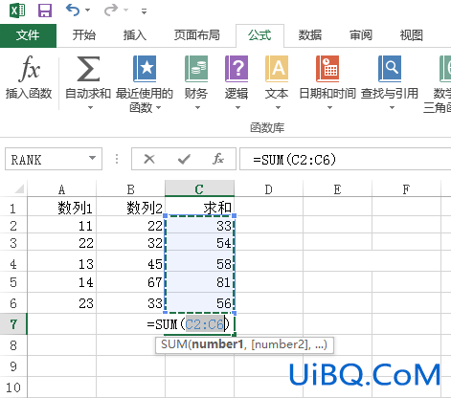
Task: Switch to the 视图 tab
Action: (x=412, y=35)
